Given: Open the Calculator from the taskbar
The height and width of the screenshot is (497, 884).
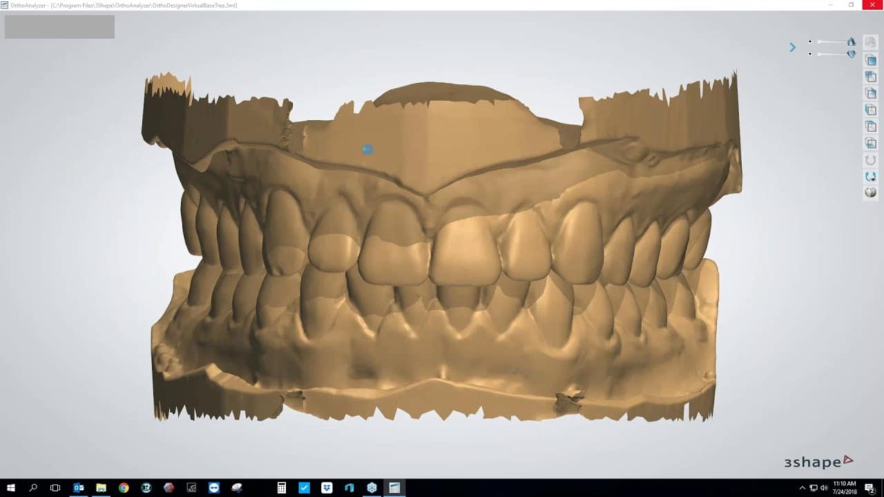Looking at the screenshot, I should 282,488.
